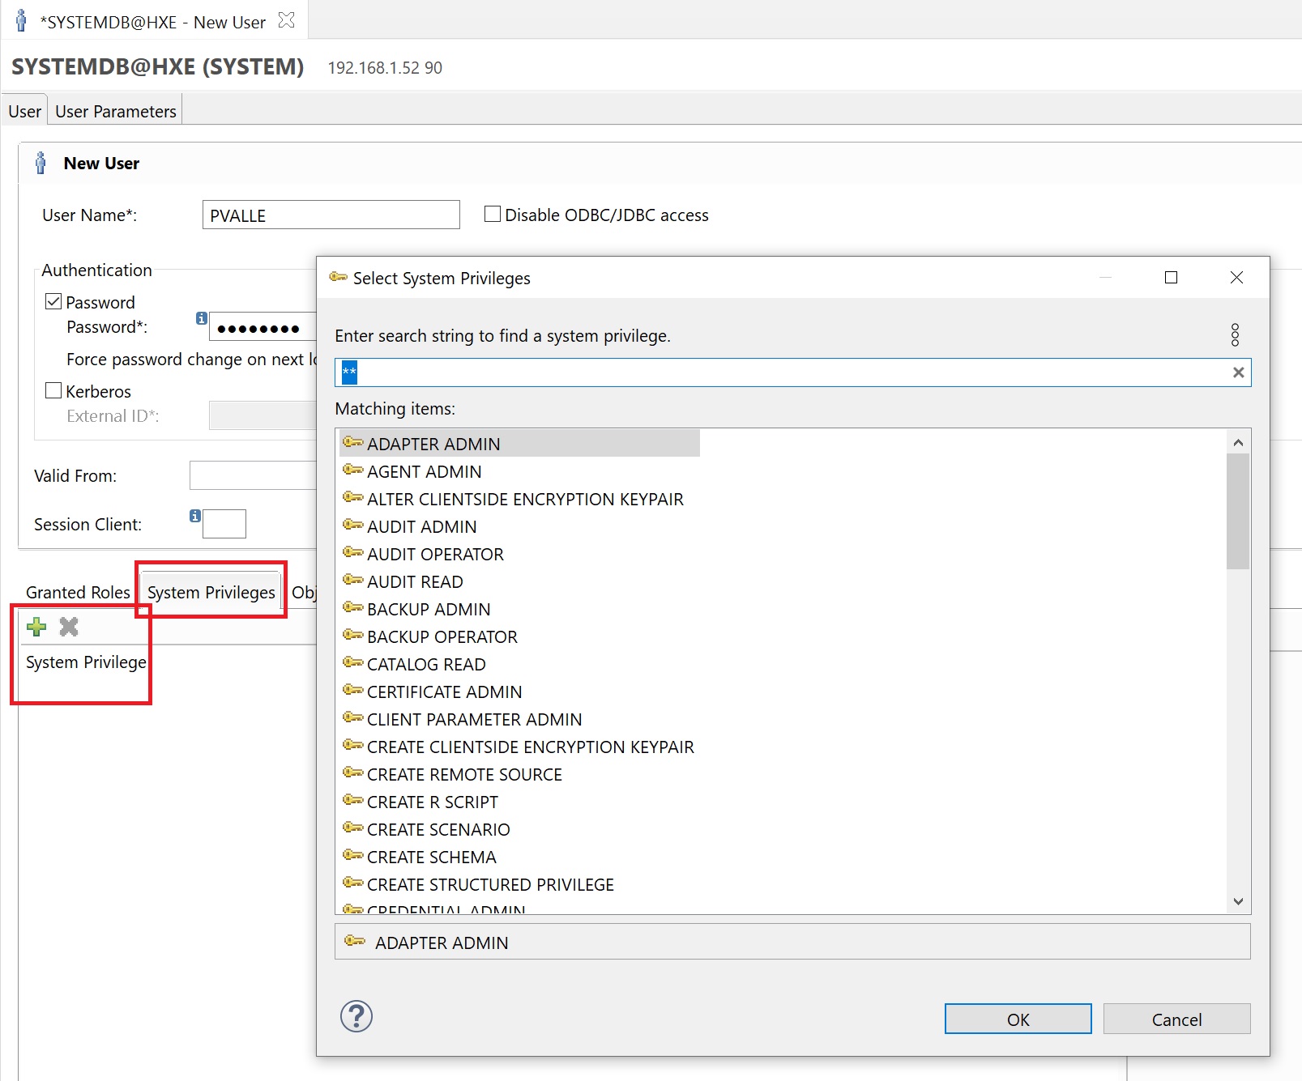This screenshot has width=1302, height=1081.
Task: Uncheck the Password authentication checkbox
Action: [54, 302]
